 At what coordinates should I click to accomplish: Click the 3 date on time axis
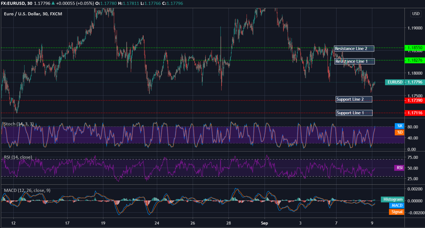[300, 223]
